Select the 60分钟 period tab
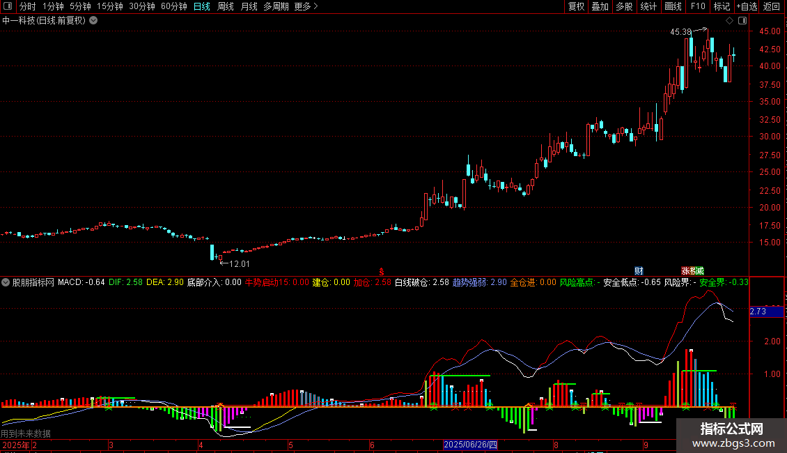Image resolution: width=787 pixels, height=453 pixels. (174, 6)
